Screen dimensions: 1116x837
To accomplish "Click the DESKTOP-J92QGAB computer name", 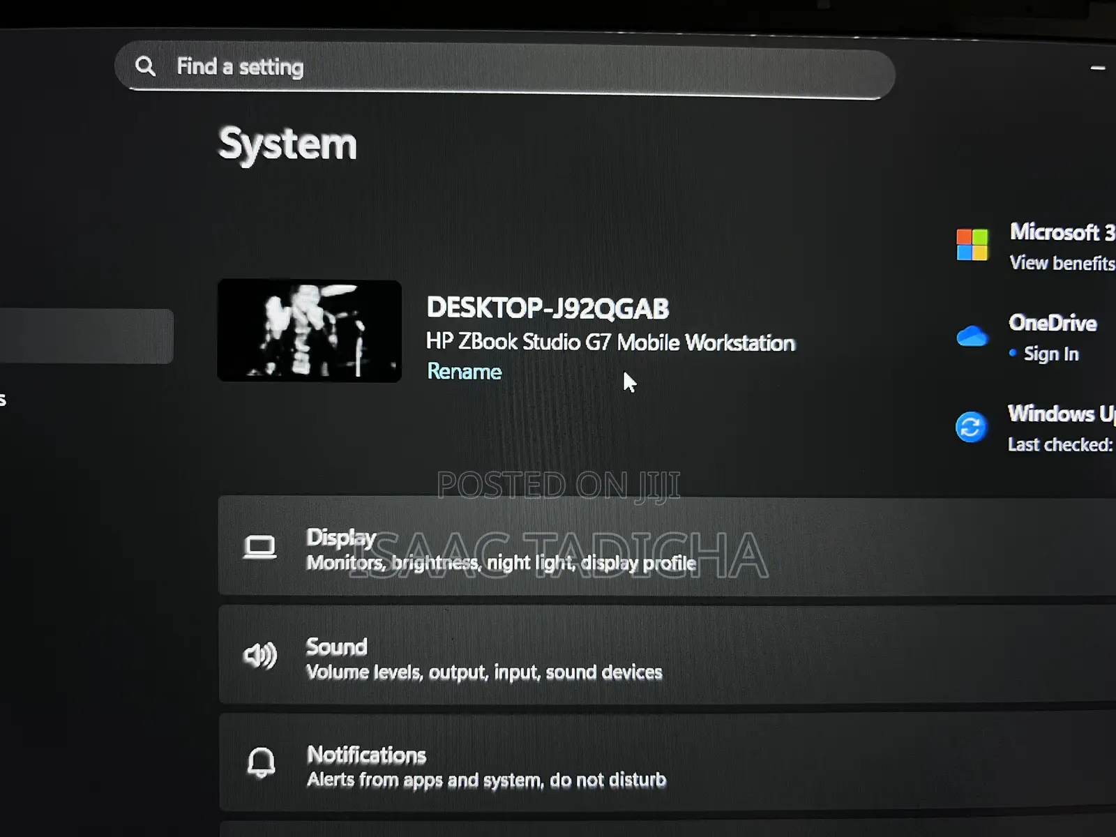I will (548, 308).
